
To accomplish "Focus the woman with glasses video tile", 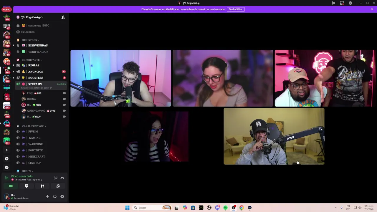I will pos(223,78).
